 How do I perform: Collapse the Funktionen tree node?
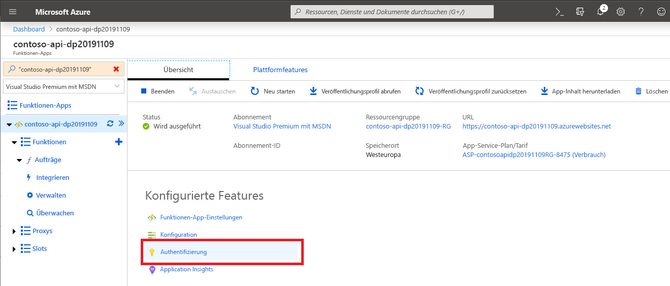coord(14,142)
